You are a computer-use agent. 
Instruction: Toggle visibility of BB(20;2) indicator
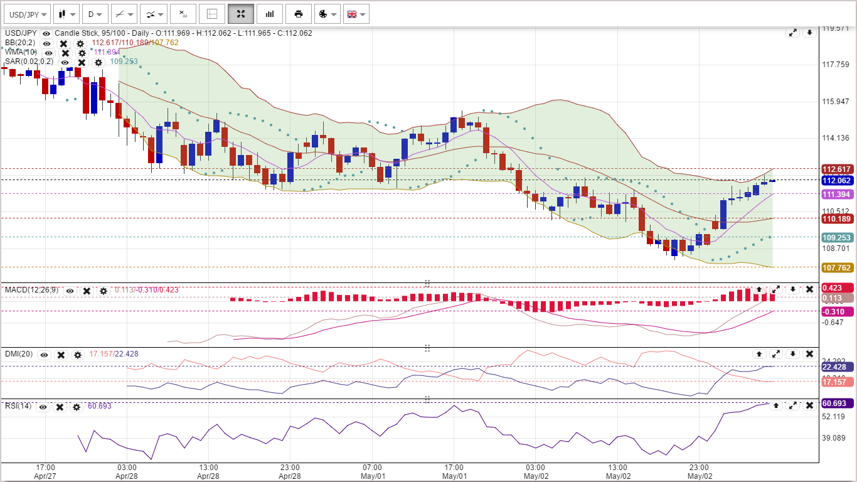(x=46, y=43)
